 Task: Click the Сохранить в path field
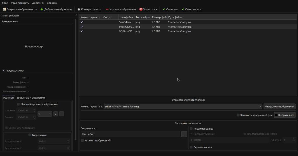pos(130,134)
